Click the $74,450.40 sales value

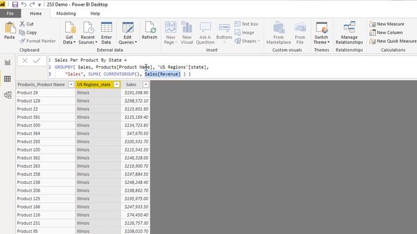point(137,215)
